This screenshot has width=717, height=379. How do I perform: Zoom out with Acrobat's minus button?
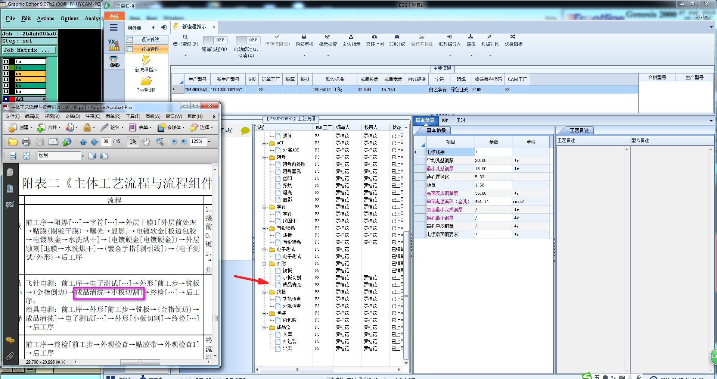pyautogui.click(x=174, y=142)
